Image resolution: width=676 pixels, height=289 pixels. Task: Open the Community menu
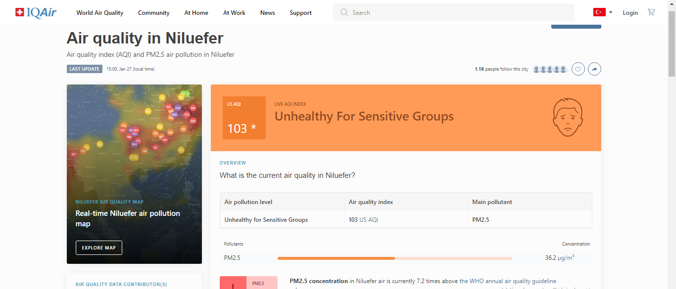154,13
